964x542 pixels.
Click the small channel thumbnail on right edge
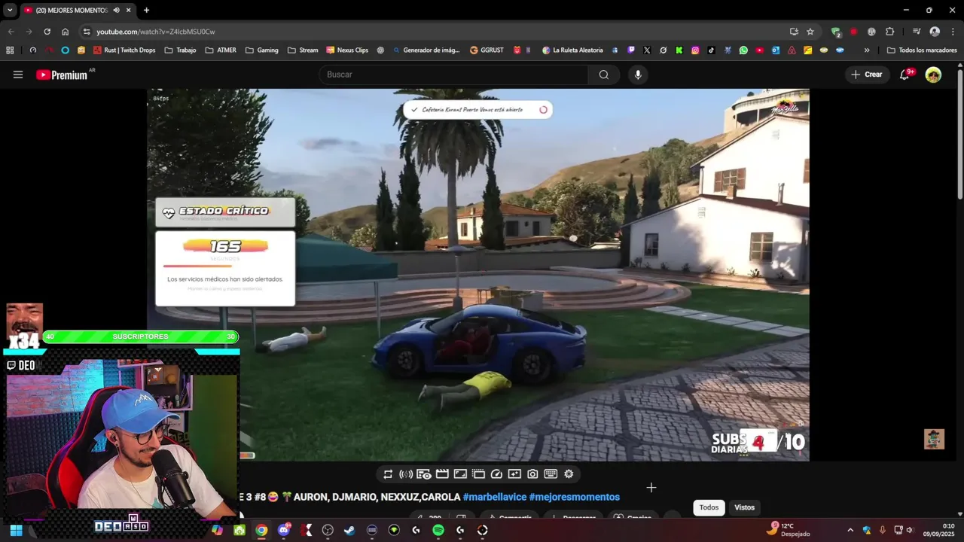[x=934, y=439]
